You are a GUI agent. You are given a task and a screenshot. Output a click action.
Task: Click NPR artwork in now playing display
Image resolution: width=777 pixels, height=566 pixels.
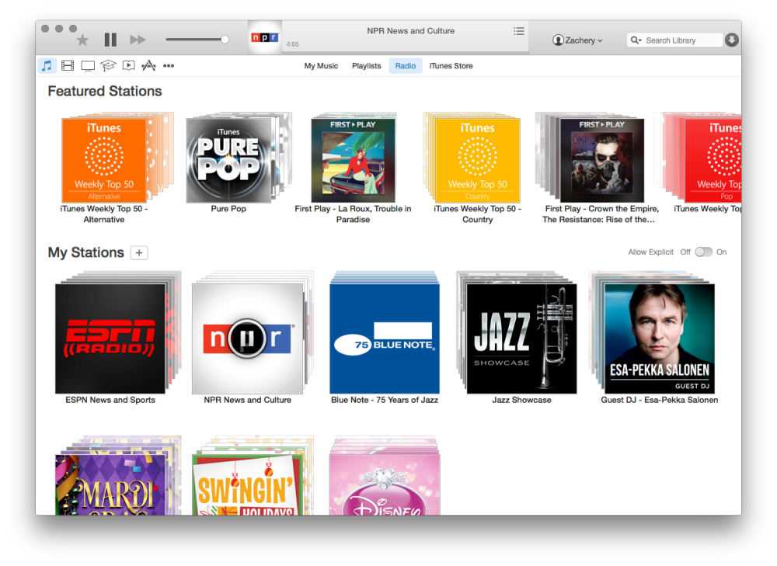(x=265, y=37)
